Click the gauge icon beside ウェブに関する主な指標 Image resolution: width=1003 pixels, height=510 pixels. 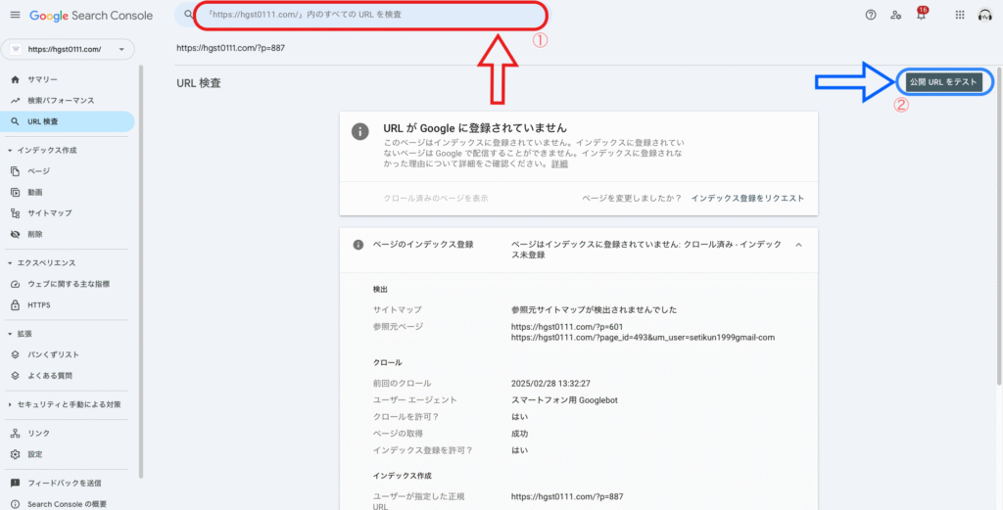point(16,284)
